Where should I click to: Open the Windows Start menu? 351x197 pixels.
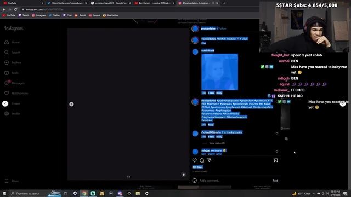4,193
